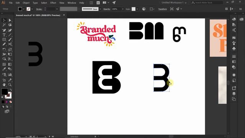
Task: Enable Draw Behind mode
Action: (7, 107)
